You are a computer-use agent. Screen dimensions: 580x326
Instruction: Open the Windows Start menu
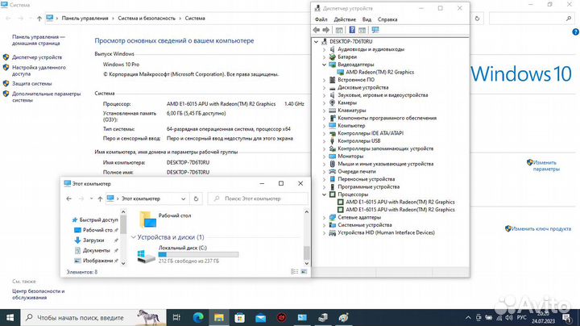(x=10, y=317)
